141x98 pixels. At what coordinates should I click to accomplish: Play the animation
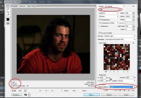coord(125,90)
